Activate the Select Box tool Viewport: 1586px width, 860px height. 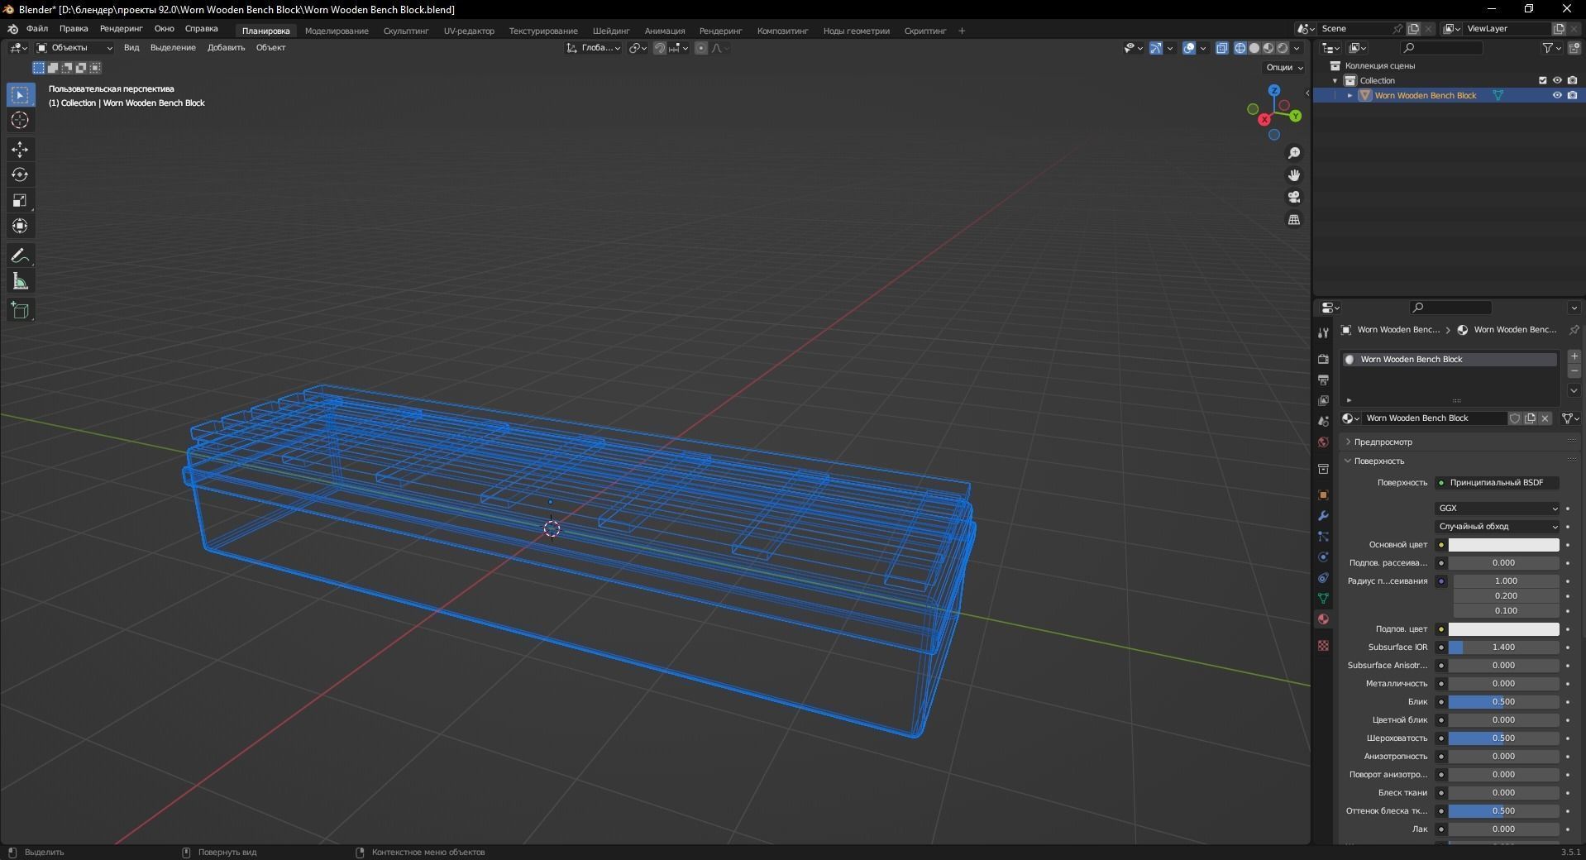pos(20,95)
